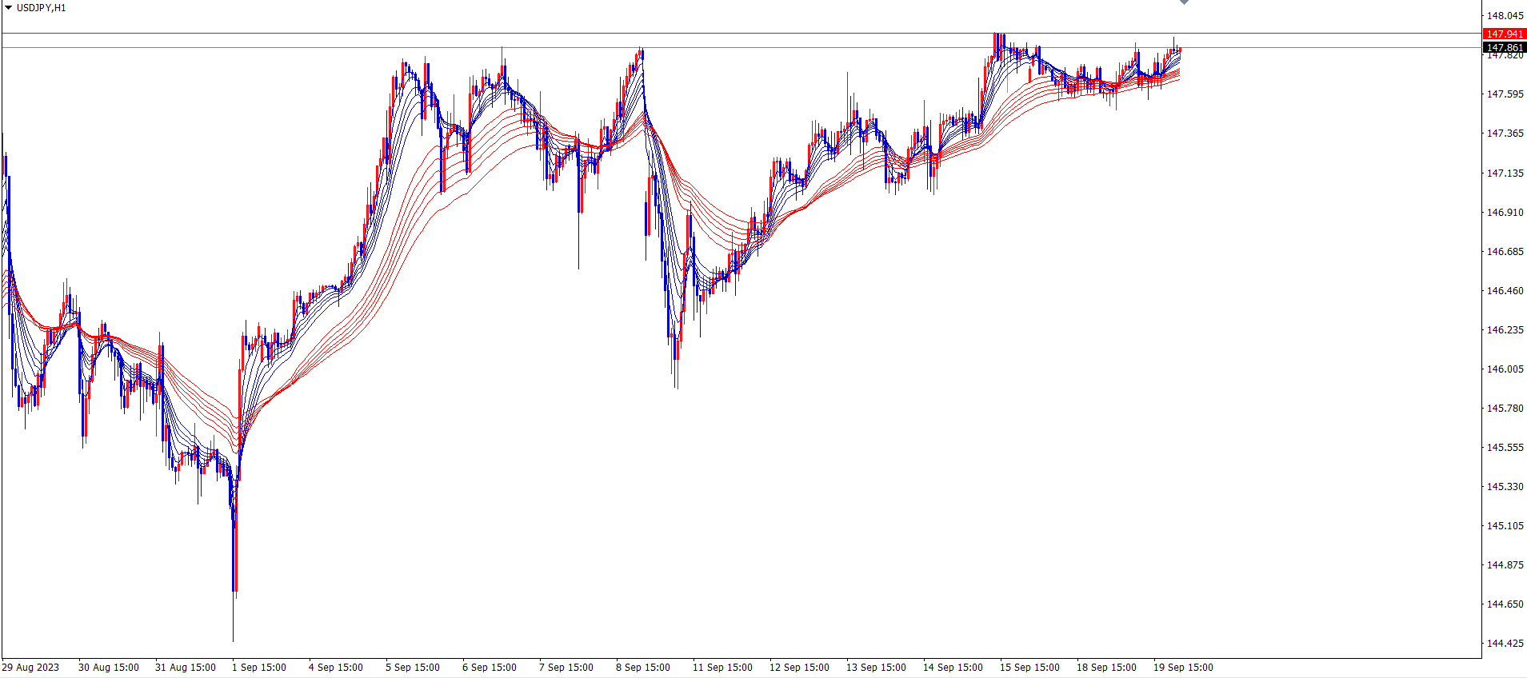Click the 144.425 price scale label
1527x678 pixels.
pos(1505,644)
